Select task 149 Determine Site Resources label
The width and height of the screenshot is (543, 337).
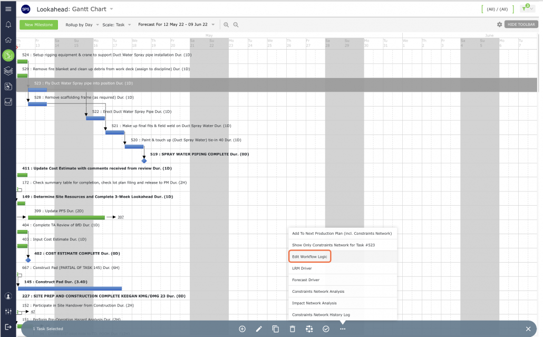click(98, 197)
